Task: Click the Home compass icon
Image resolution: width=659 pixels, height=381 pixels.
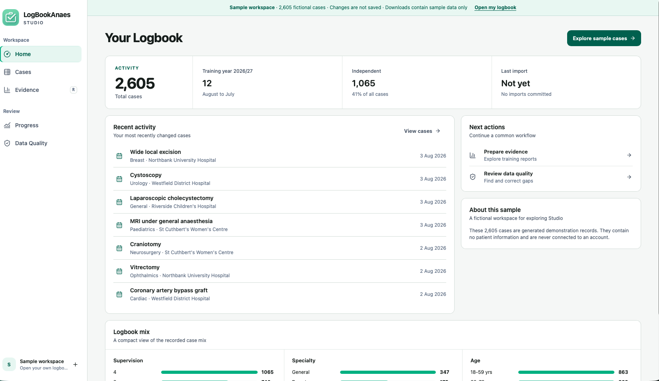Action: click(x=7, y=54)
